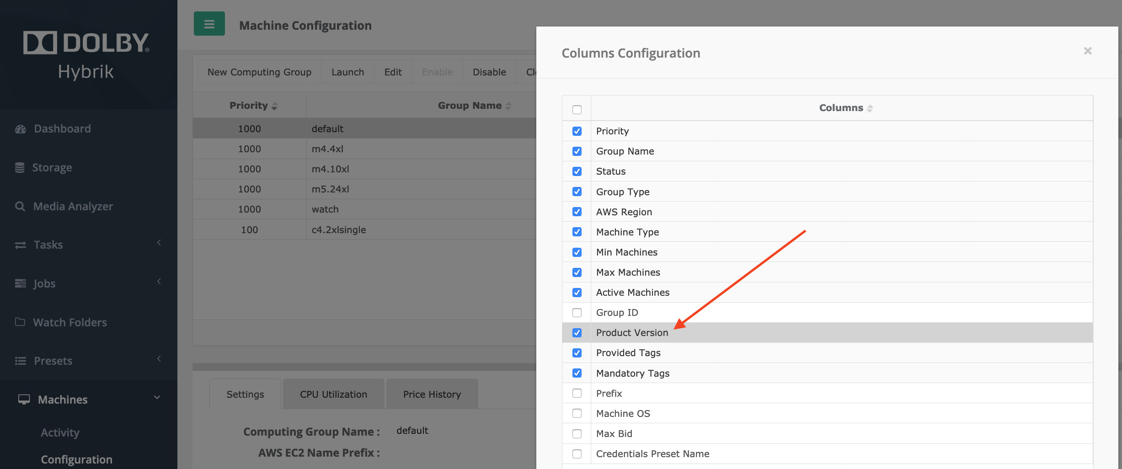Screen dimensions: 1122x469
Task: Click the Enable button
Action: coord(437,72)
